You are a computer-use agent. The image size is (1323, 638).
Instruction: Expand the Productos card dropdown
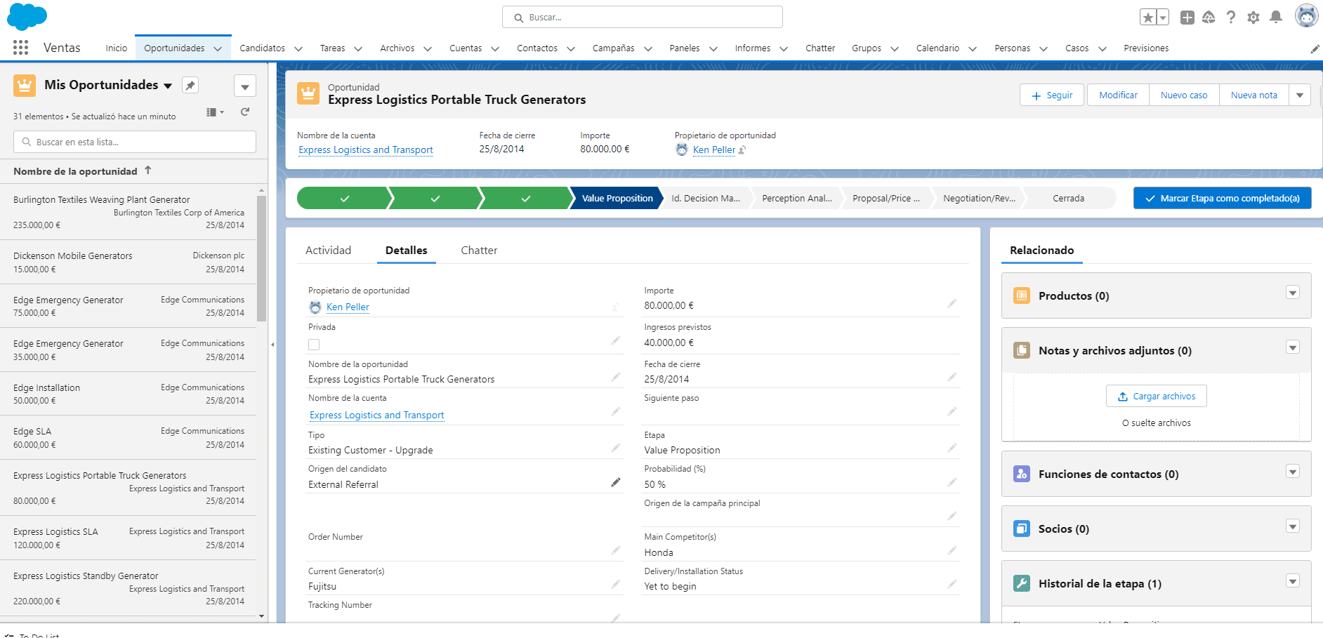tap(1292, 293)
